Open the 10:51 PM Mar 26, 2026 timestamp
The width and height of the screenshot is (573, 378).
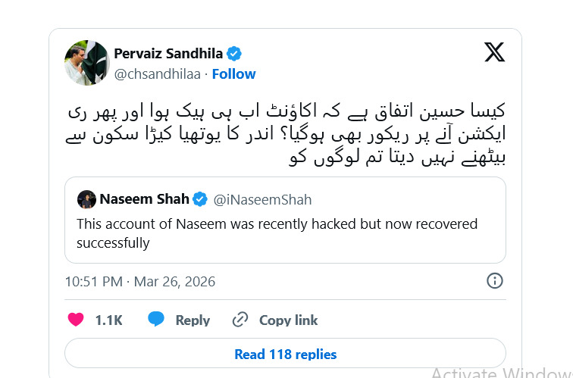click(139, 282)
